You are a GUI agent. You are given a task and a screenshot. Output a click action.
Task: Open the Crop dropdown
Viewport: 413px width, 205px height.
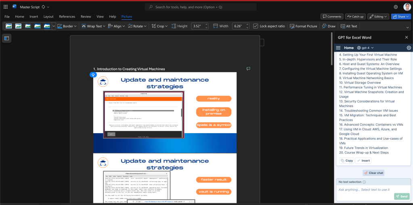(x=159, y=26)
